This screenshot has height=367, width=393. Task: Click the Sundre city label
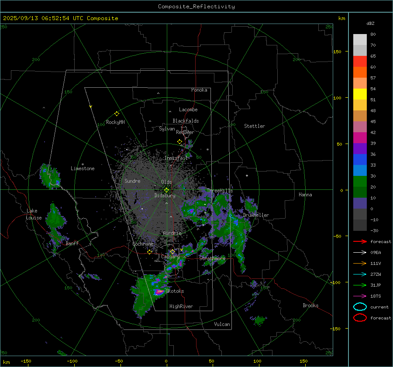point(132,181)
